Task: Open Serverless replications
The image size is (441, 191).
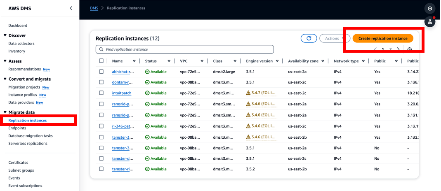Action: tap(28, 143)
